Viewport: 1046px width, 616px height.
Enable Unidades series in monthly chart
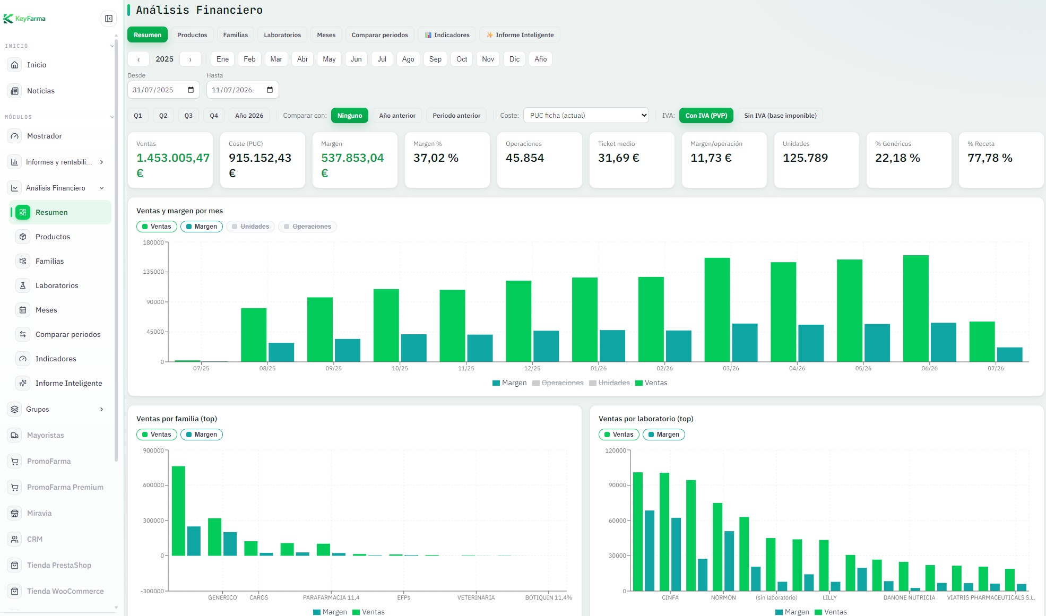250,227
